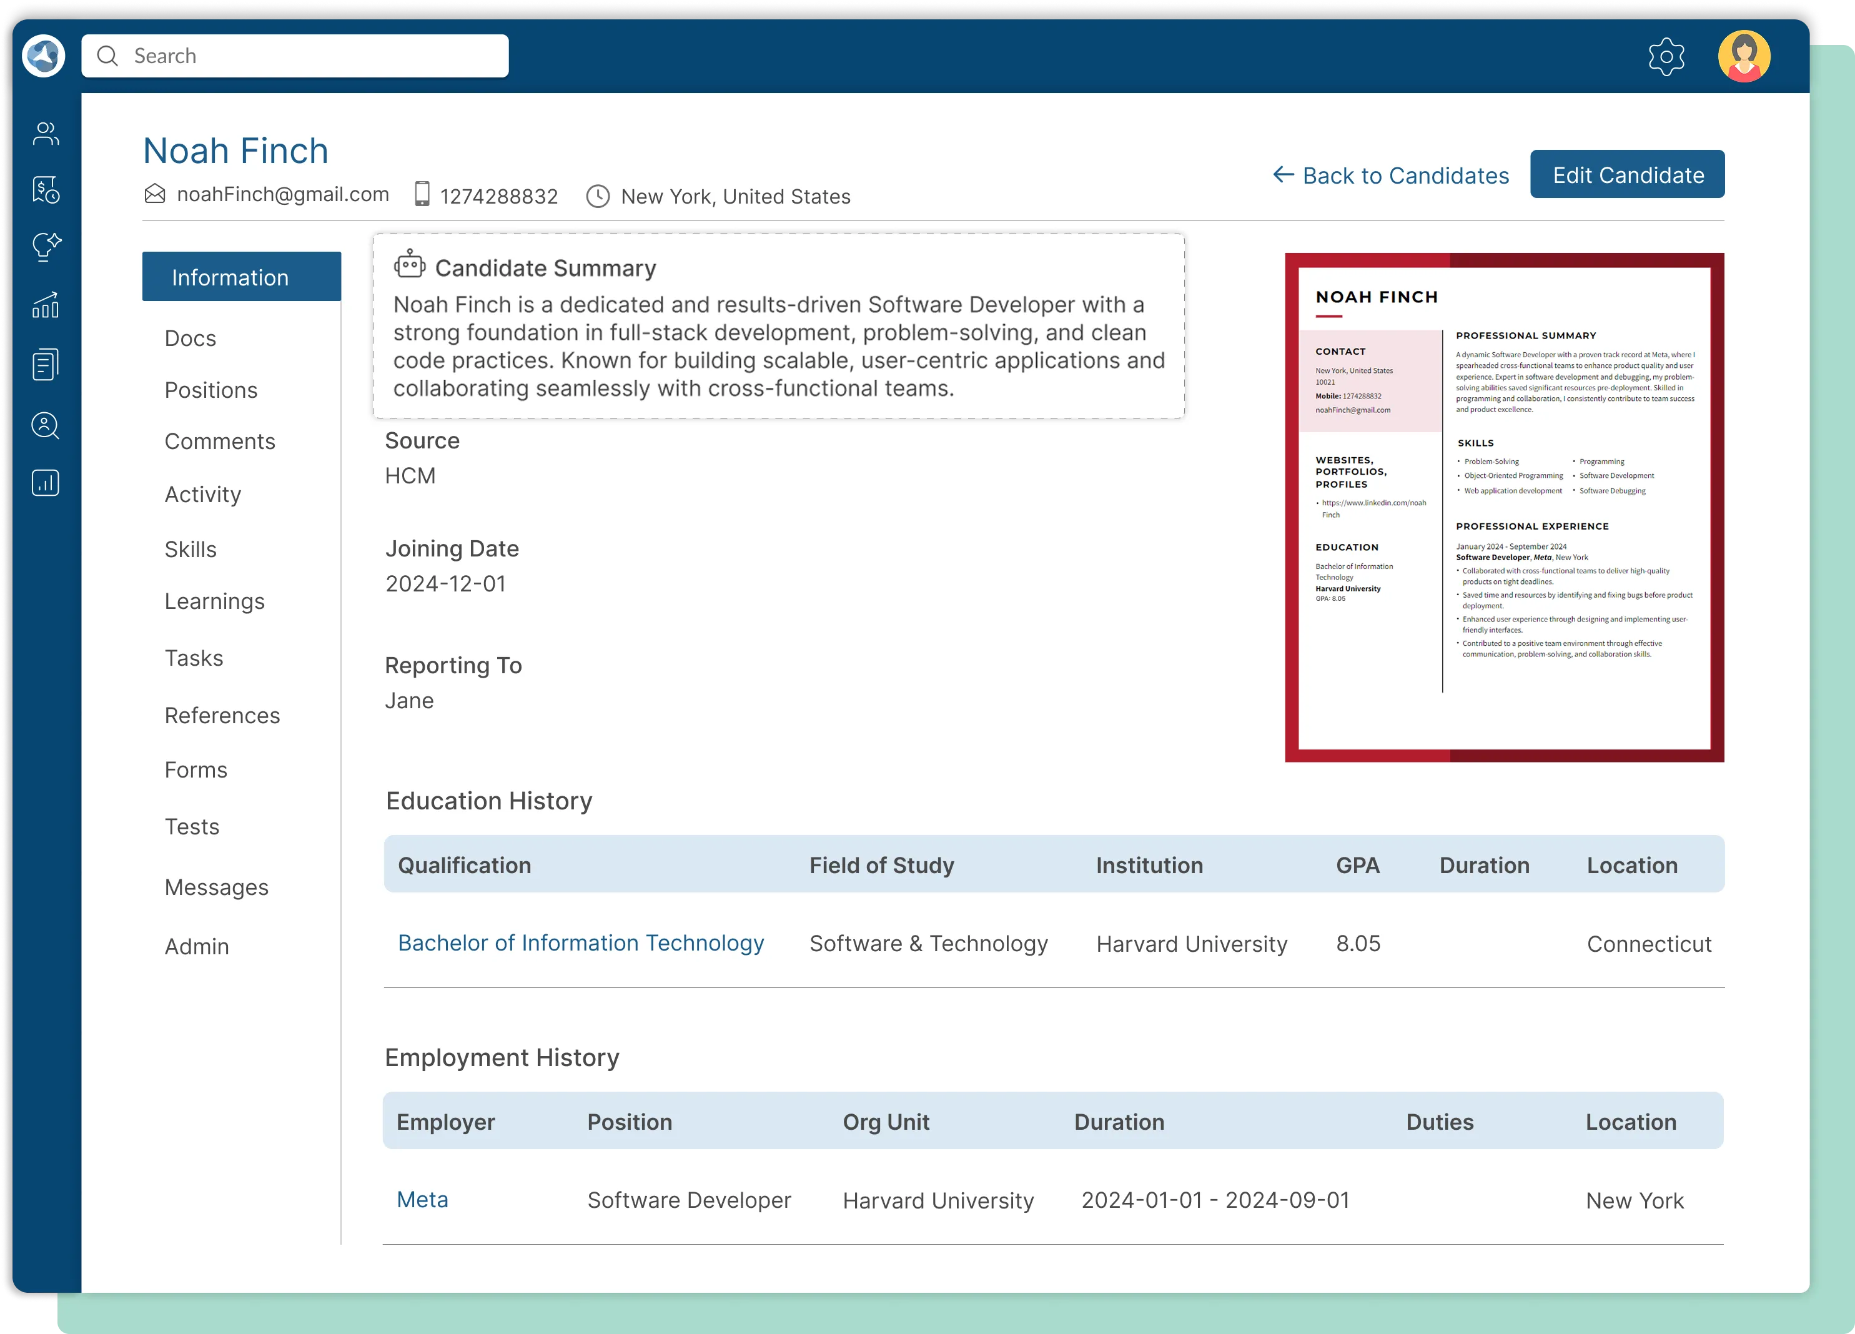Switch to the Docs tab
The image size is (1855, 1334).
point(190,337)
